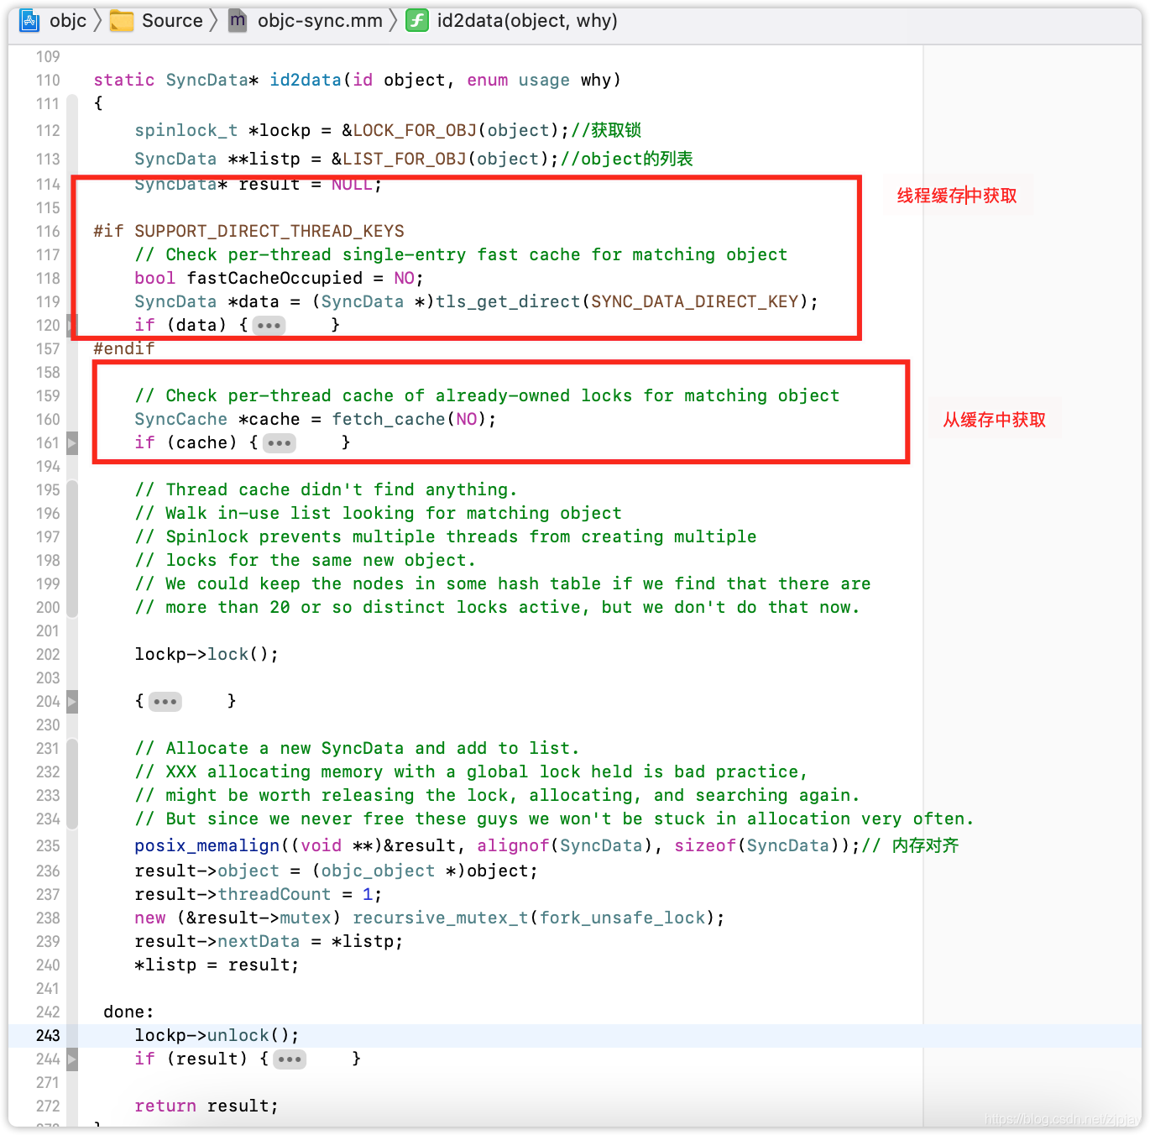The image size is (1150, 1135).
Task: Click 'LOCK_FOR_OBJ' macro on line 112
Action: pyautogui.click(x=415, y=130)
